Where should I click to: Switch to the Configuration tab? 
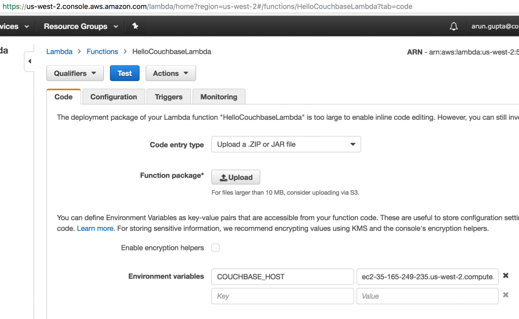(114, 97)
